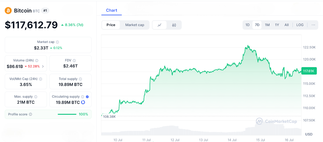Screen dimensions: 323x142
Task: Select the Price toggle
Action: pos(111,25)
